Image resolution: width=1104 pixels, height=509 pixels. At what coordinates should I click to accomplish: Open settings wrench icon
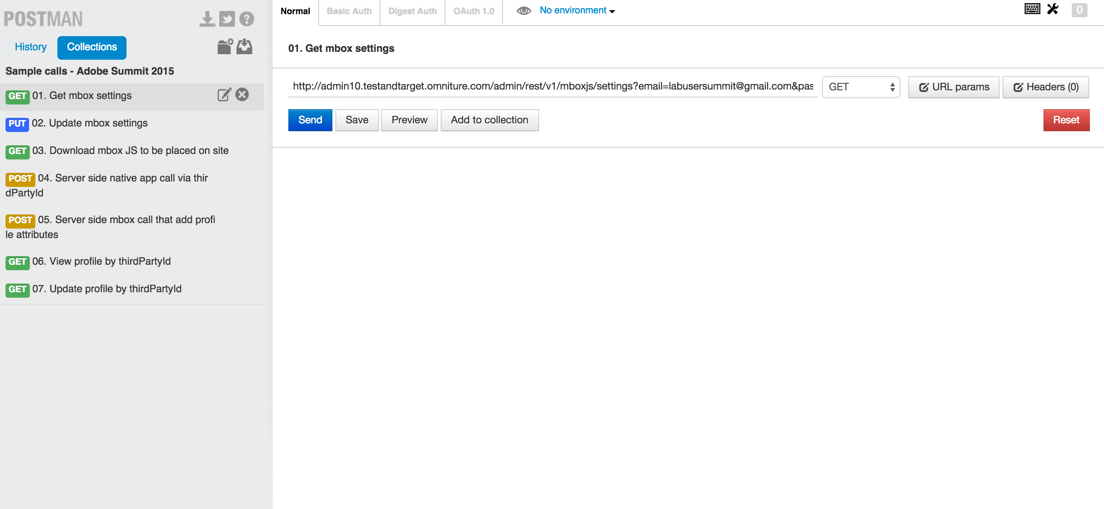(1053, 9)
